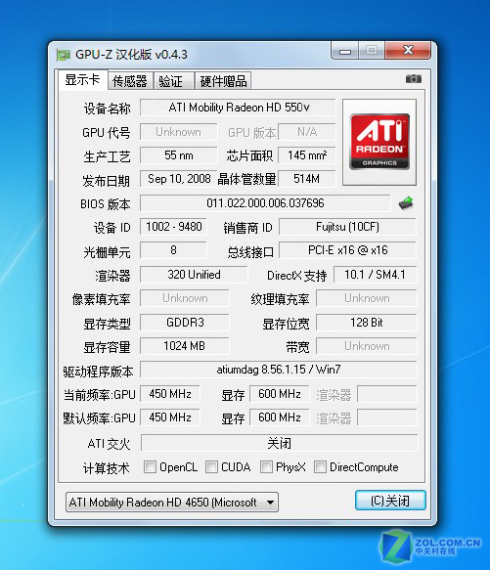490x570 pixels.
Task: Click the default GPU clock 450 MHz
Action: point(170,417)
